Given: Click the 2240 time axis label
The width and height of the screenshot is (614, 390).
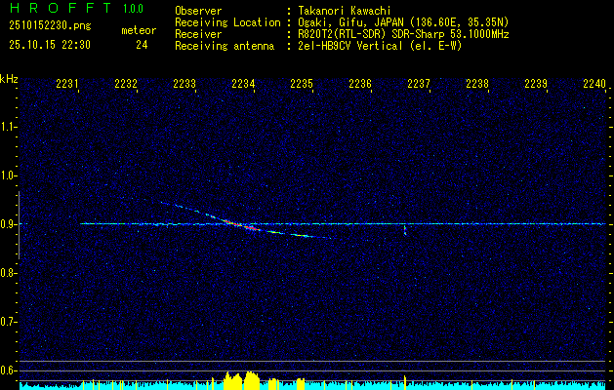Looking at the screenshot, I should click(594, 83).
